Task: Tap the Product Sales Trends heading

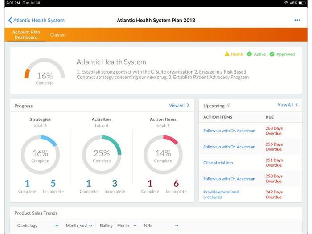Action: tap(36, 213)
